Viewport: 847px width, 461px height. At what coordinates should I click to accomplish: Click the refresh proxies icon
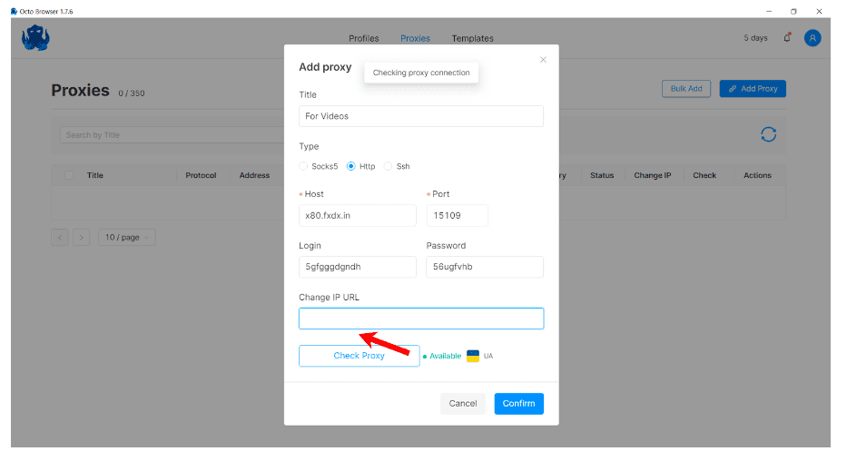[768, 134]
